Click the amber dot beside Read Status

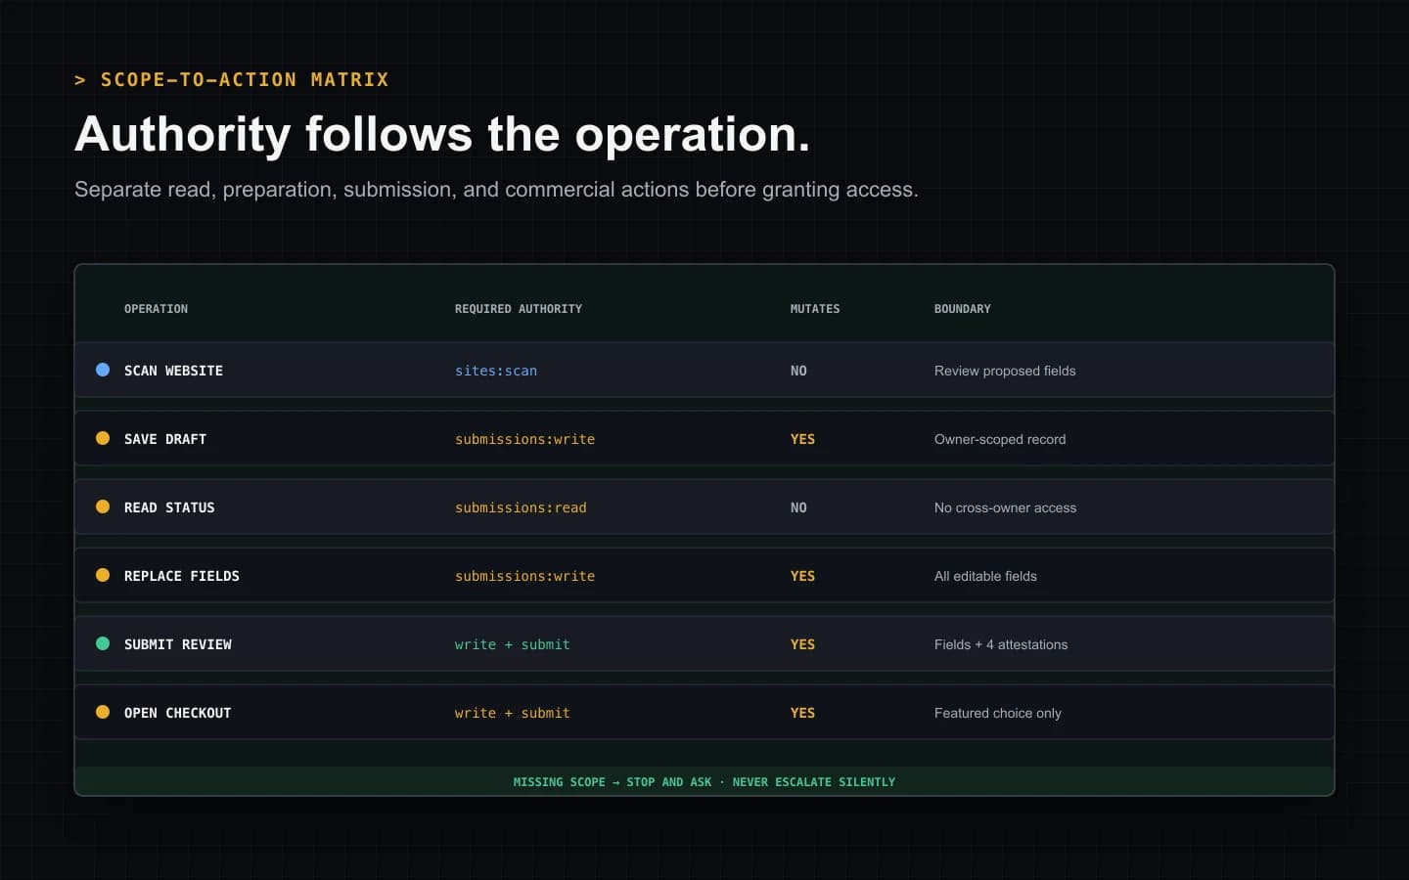tap(103, 506)
